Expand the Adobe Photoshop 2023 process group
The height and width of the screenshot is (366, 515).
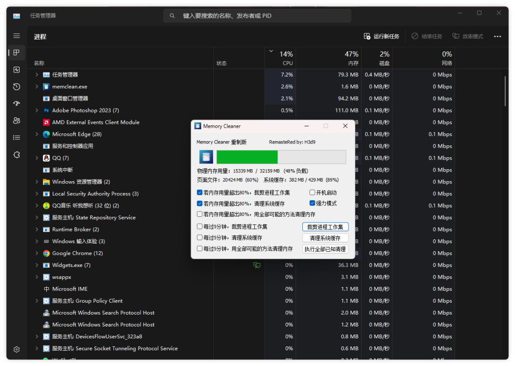click(37, 111)
